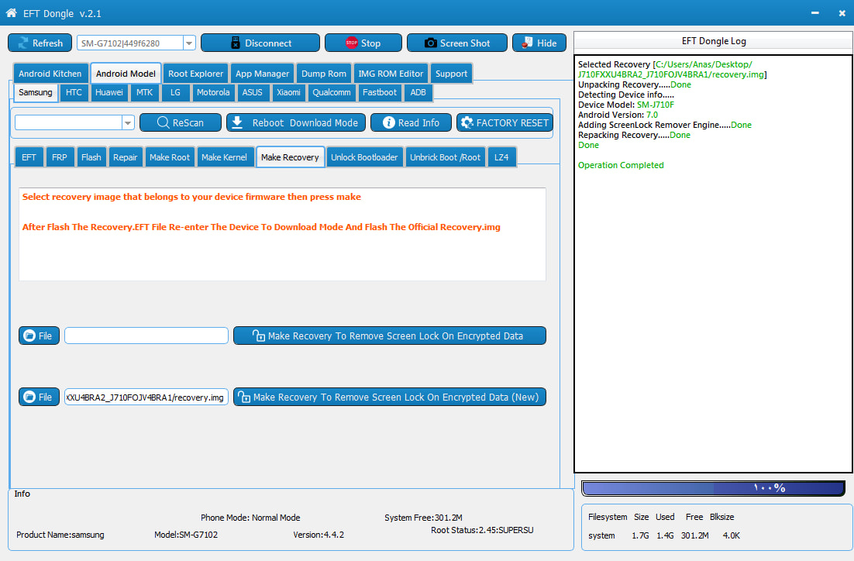
Task: Click the 'SM-J710F' device model text
Action: [x=655, y=105]
